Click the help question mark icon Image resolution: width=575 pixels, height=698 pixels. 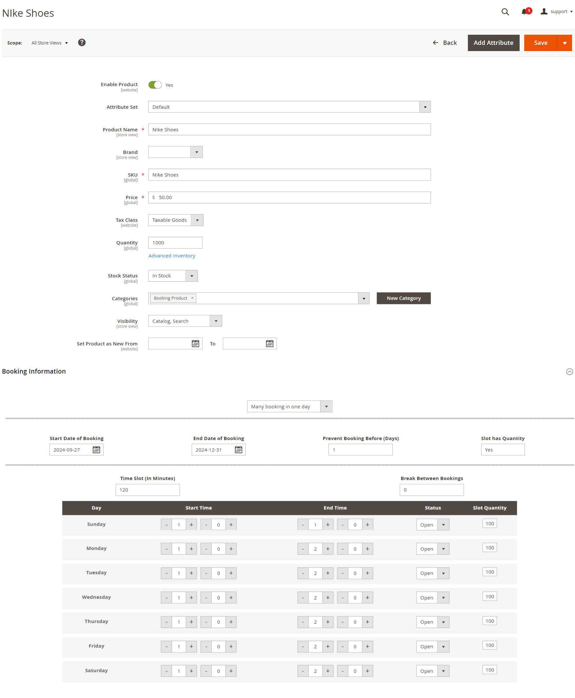[82, 42]
